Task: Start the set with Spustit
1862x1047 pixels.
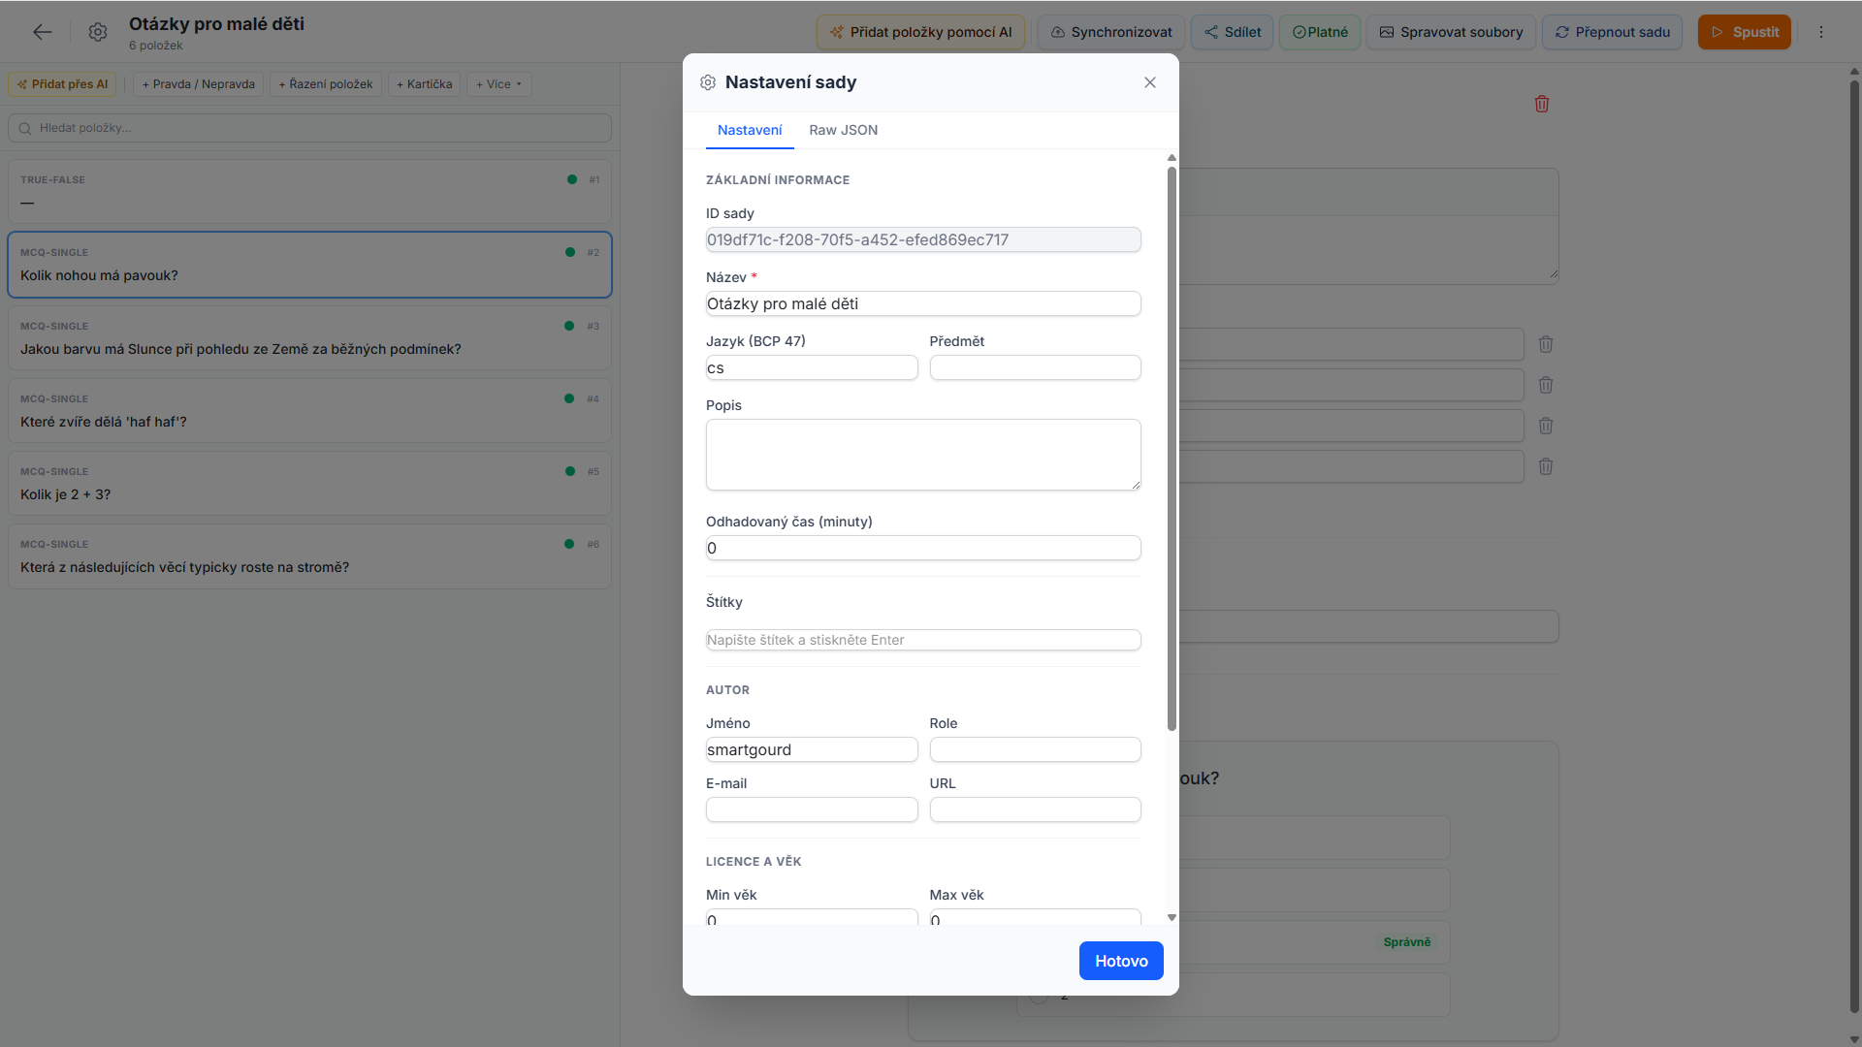Action: click(1745, 32)
